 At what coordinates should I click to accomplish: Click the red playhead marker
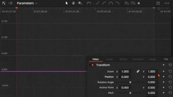click(16, 8)
